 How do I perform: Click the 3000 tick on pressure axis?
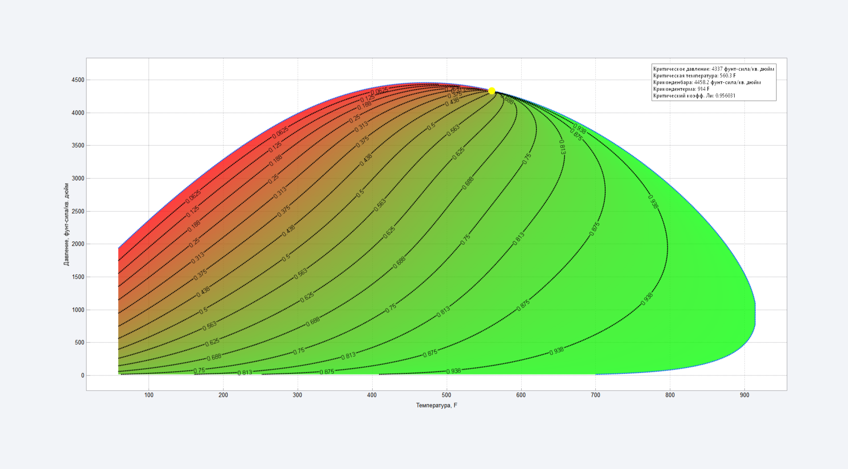(78, 178)
